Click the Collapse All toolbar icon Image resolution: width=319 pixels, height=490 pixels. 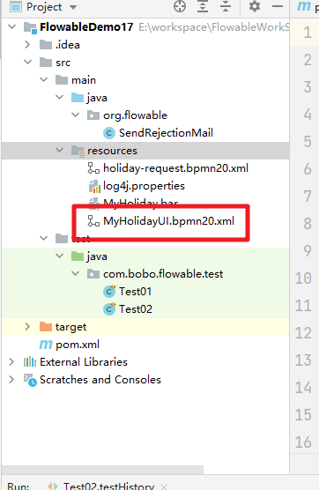tap(226, 6)
